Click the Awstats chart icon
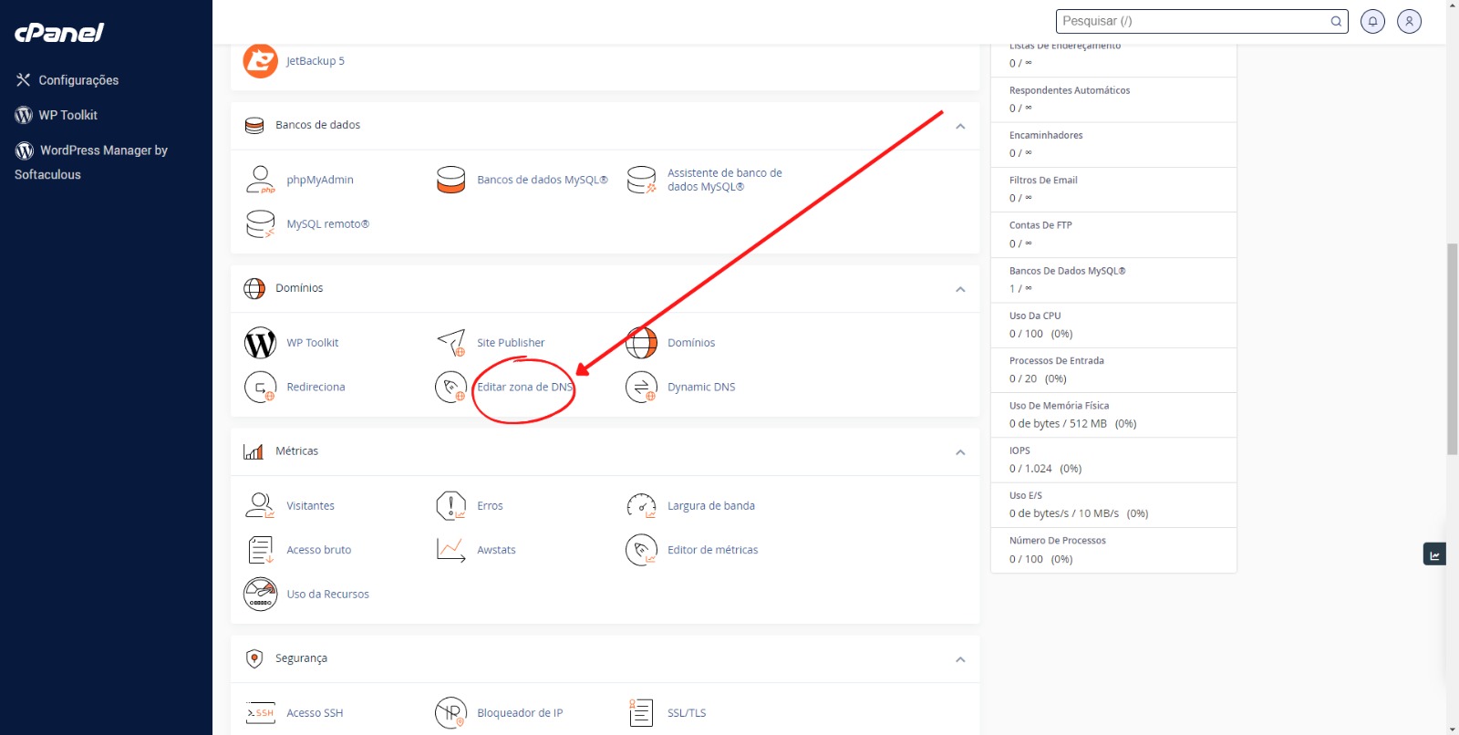 450,550
